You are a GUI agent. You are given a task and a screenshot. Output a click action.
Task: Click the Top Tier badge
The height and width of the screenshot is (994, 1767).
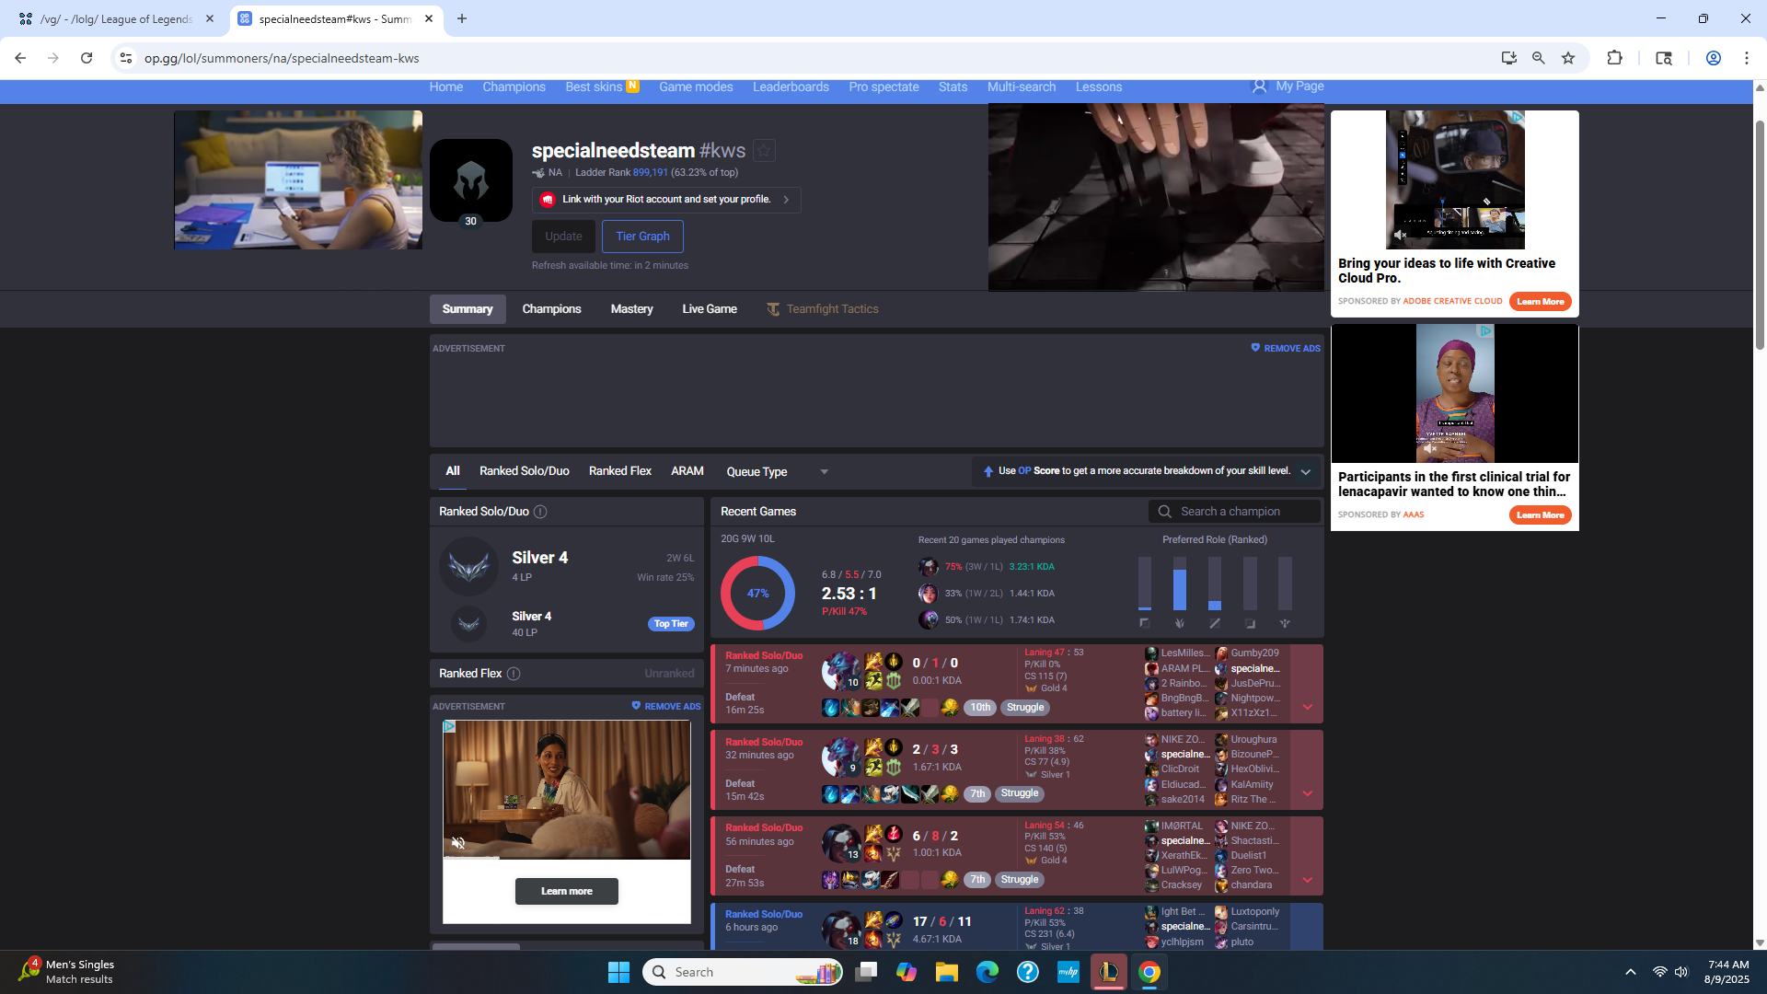671,624
